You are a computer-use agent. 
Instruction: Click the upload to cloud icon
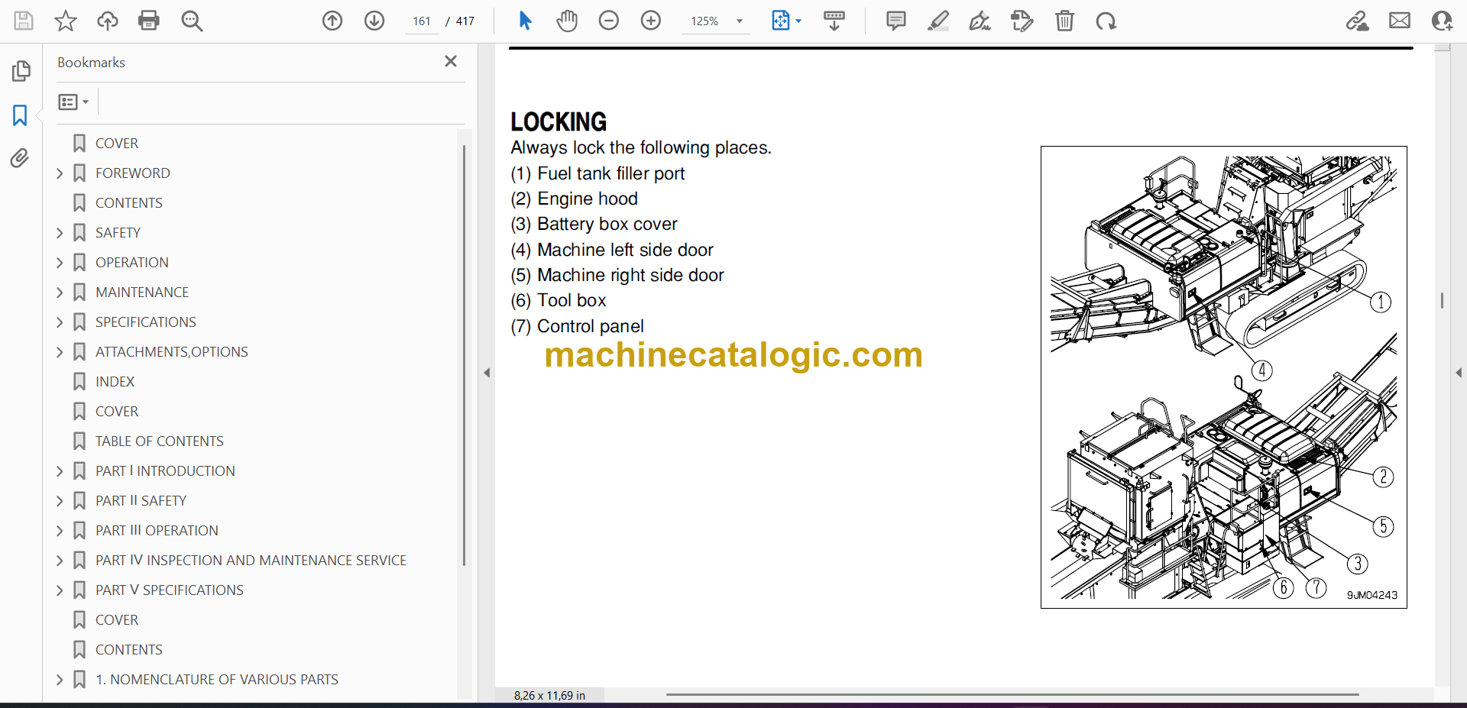pos(108,21)
